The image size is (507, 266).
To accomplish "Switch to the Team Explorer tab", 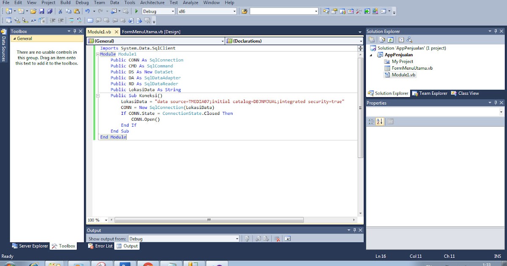I will [x=430, y=93].
